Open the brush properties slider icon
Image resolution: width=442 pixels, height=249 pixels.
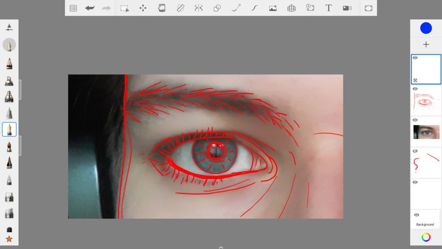coord(9,27)
